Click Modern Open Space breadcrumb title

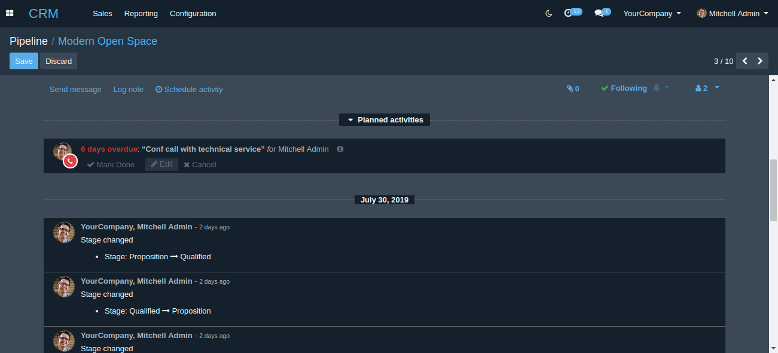(108, 41)
